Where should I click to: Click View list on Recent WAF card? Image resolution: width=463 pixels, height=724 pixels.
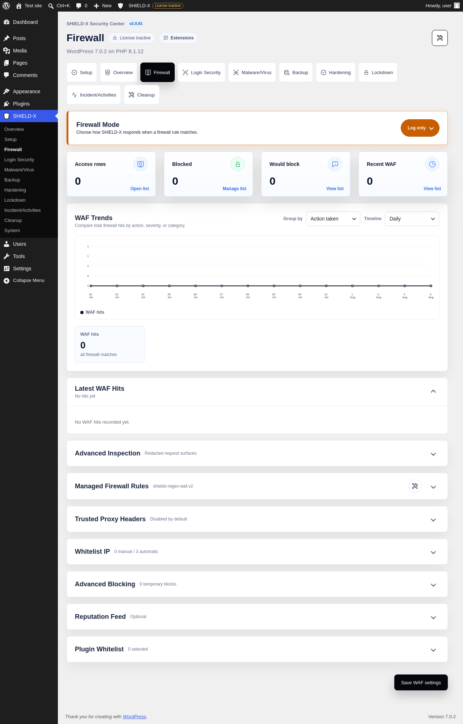(x=432, y=189)
